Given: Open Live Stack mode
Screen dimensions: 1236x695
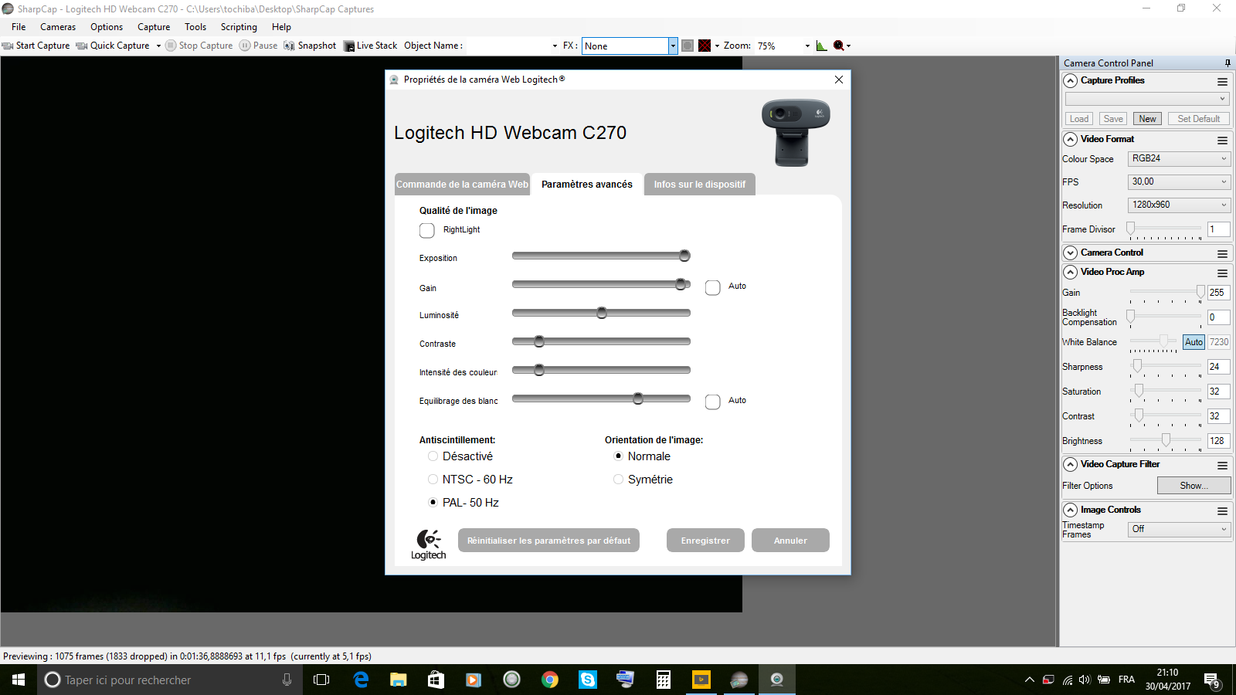Looking at the screenshot, I should 371,46.
